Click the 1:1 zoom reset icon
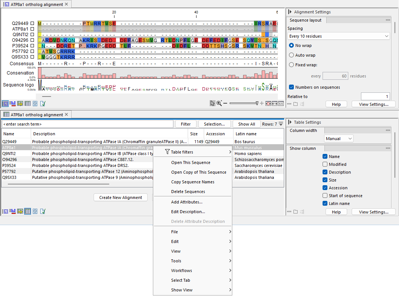399x297 pixels. pyautogui.click(x=281, y=104)
